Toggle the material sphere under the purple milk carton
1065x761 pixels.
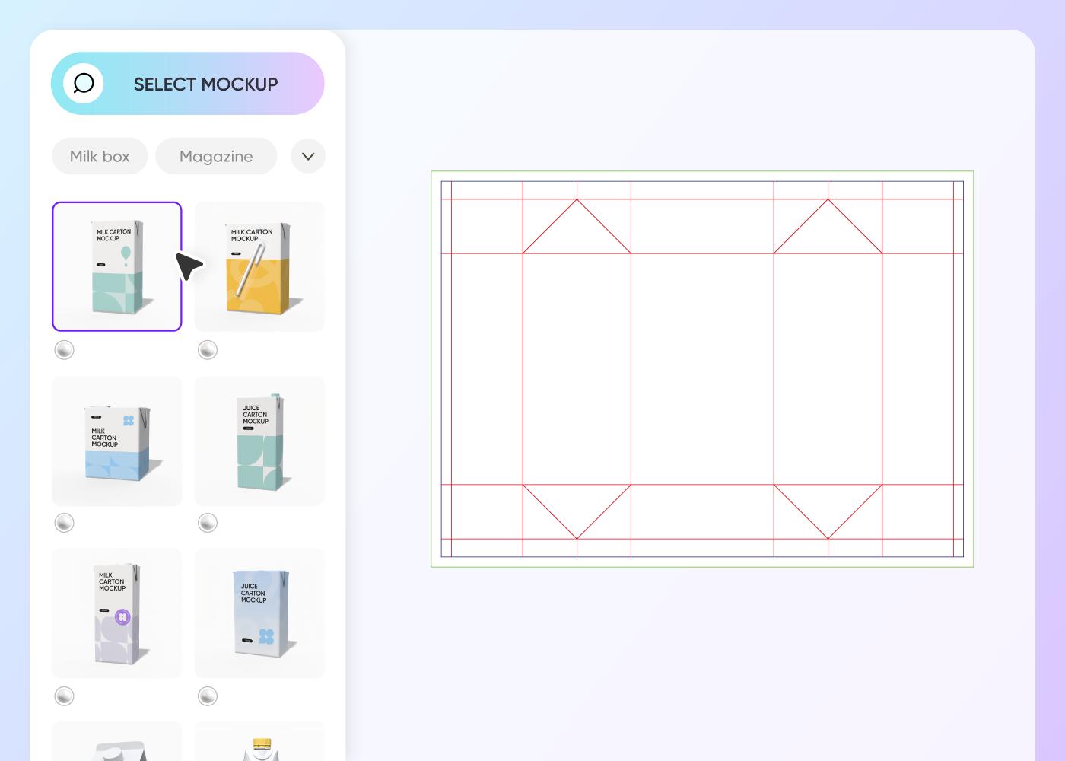pyautogui.click(x=65, y=696)
